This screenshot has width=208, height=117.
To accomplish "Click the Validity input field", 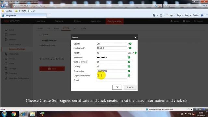I will click(x=112, y=53).
